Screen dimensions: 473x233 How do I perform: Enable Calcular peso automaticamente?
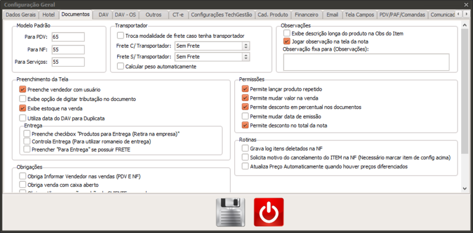121,66
